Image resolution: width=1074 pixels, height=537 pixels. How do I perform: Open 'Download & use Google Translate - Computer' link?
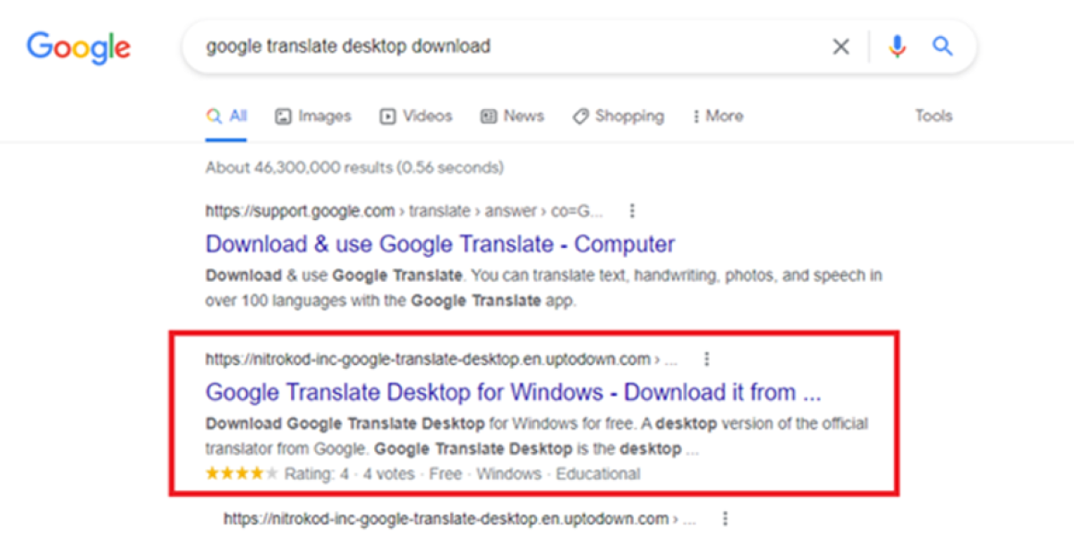440,243
